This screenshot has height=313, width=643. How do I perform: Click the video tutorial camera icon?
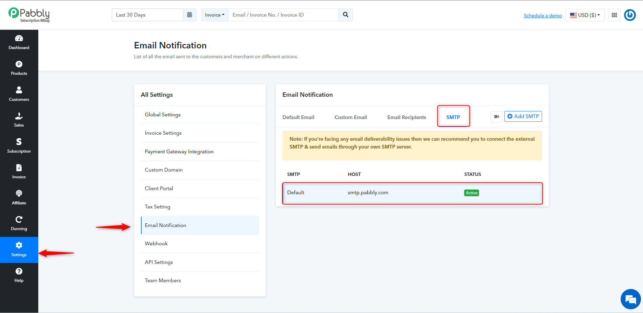[x=496, y=117]
